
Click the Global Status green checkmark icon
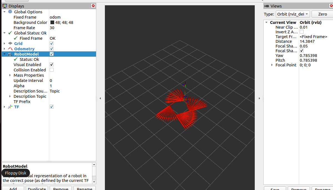tap(10, 33)
